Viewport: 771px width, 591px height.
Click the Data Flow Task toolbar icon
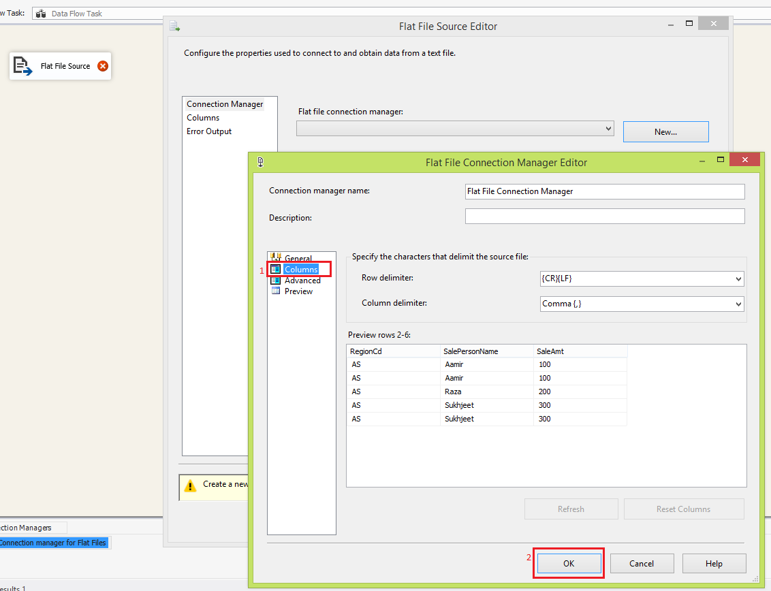point(40,12)
